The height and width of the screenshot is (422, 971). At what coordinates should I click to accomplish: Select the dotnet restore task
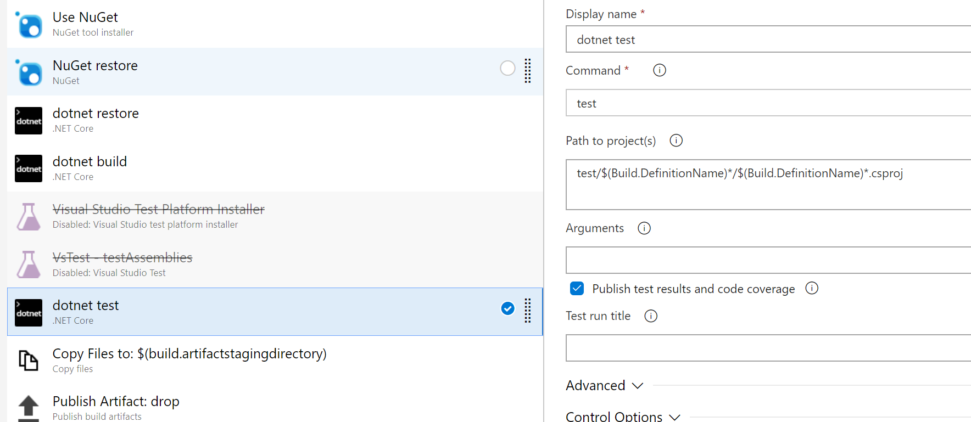point(275,120)
